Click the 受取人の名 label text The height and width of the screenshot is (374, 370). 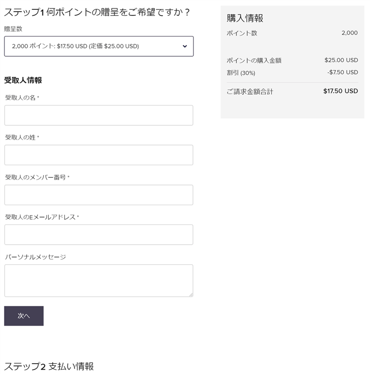[x=21, y=98]
